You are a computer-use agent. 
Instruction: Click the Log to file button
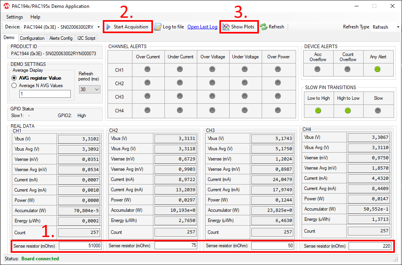(x=169, y=27)
